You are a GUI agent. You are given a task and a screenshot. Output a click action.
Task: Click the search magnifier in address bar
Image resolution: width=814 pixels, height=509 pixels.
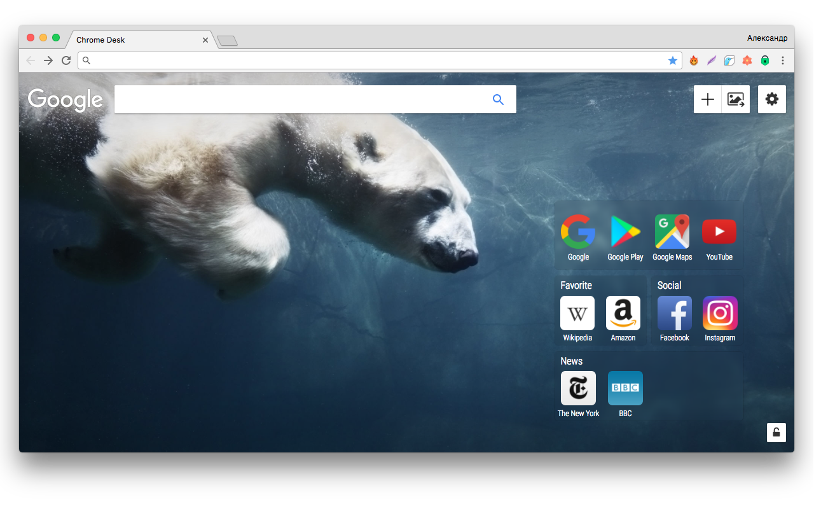87,60
